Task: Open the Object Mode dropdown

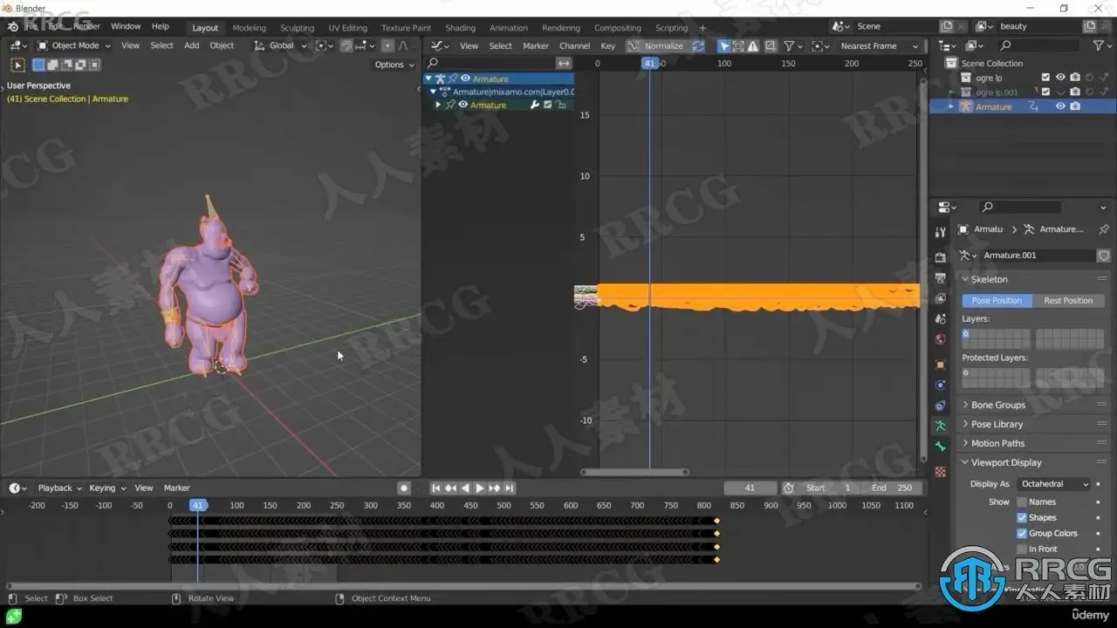Action: [74, 46]
